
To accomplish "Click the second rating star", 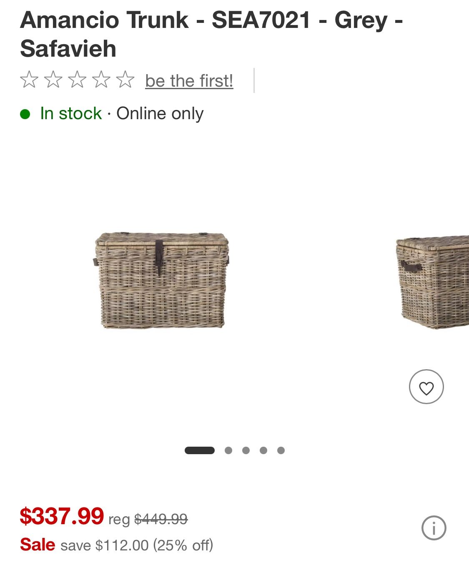I will coord(53,80).
